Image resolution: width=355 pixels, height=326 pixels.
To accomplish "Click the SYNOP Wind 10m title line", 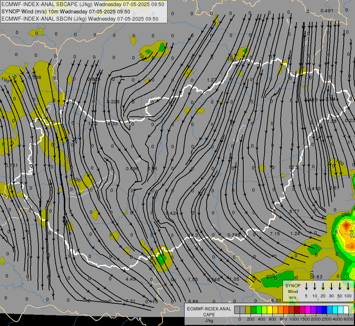I will pyautogui.click(x=66, y=12).
